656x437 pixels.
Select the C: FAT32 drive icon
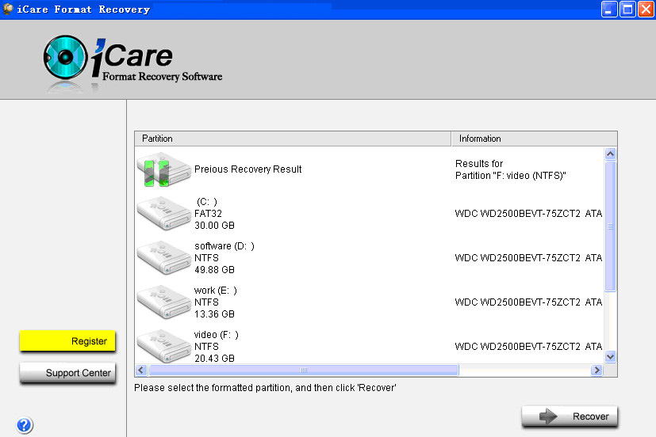pos(163,213)
